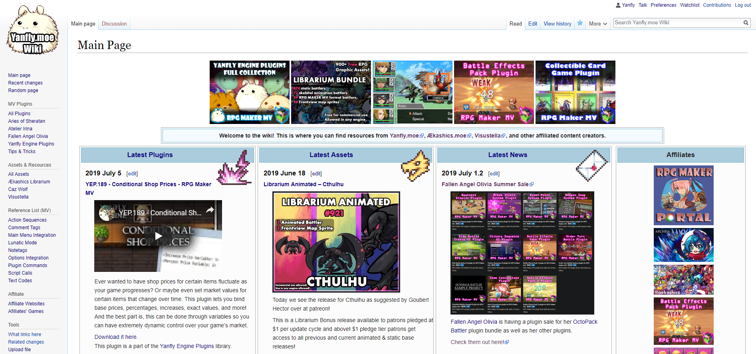Click the Yanfly.moe Wiki logo
The height and width of the screenshot is (354, 756).
coord(33,30)
